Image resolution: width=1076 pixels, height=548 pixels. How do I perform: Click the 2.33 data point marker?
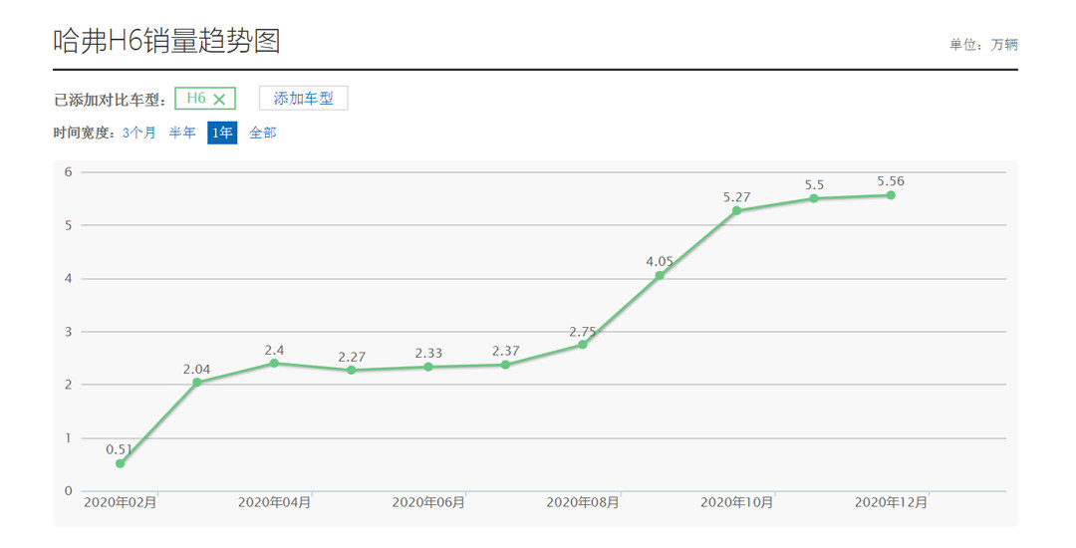[428, 367]
